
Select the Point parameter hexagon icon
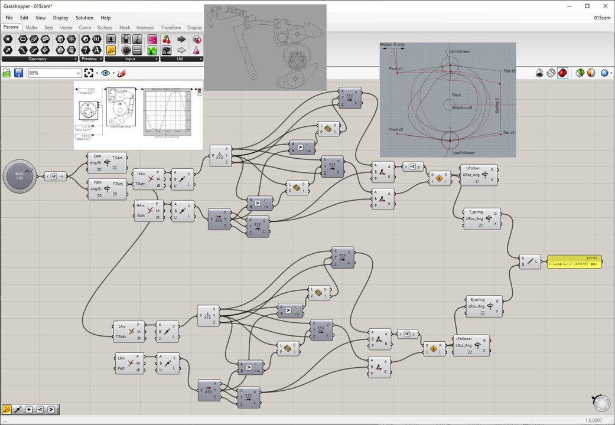pos(8,39)
